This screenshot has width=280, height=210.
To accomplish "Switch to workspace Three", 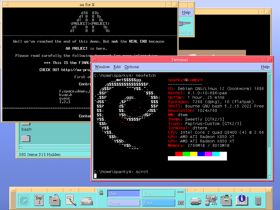I will [124, 203].
